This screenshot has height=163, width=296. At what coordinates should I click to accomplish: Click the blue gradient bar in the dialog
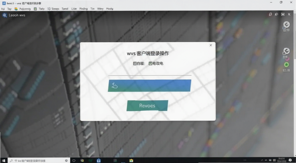click(x=149, y=86)
